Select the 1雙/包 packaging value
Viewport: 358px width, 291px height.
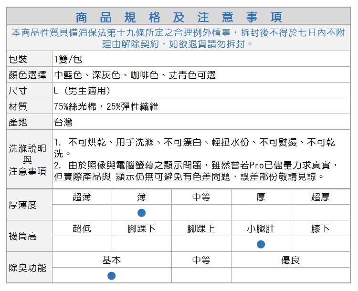coord(68,59)
